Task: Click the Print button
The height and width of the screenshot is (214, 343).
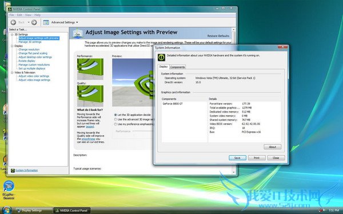Action: tap(257, 158)
